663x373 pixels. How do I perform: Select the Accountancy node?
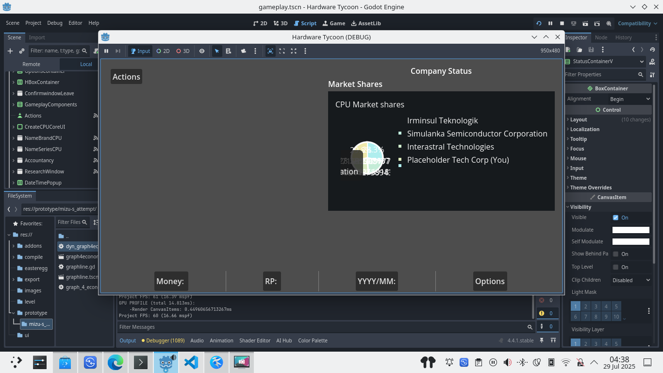[x=39, y=160]
